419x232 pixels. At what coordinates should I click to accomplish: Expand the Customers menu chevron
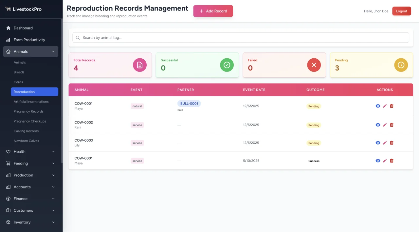coord(53,211)
